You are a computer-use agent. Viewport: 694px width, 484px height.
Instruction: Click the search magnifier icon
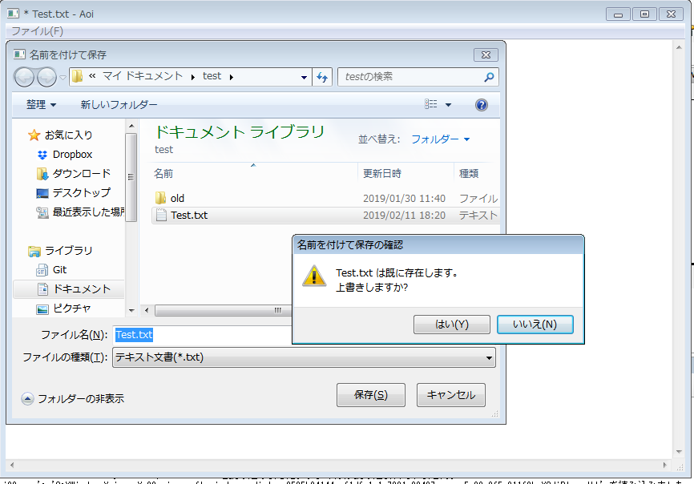click(489, 77)
